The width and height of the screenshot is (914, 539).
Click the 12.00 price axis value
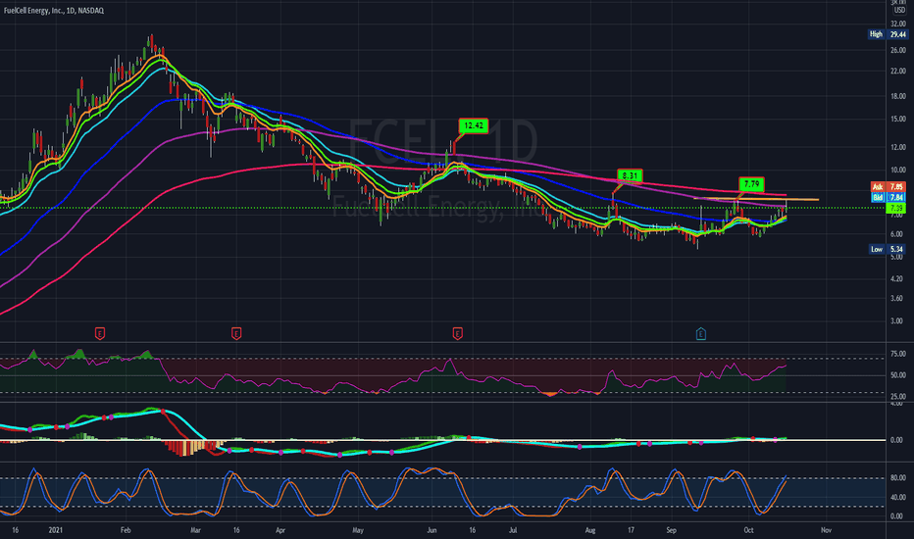897,147
